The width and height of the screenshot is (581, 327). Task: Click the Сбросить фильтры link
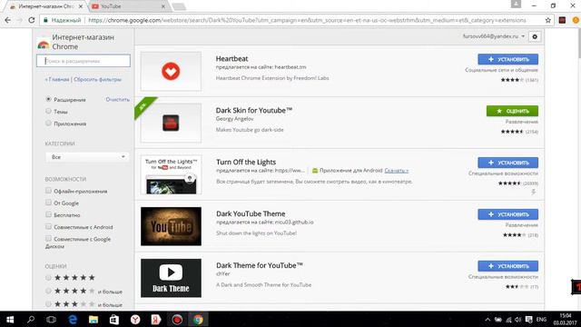pyautogui.click(x=97, y=79)
